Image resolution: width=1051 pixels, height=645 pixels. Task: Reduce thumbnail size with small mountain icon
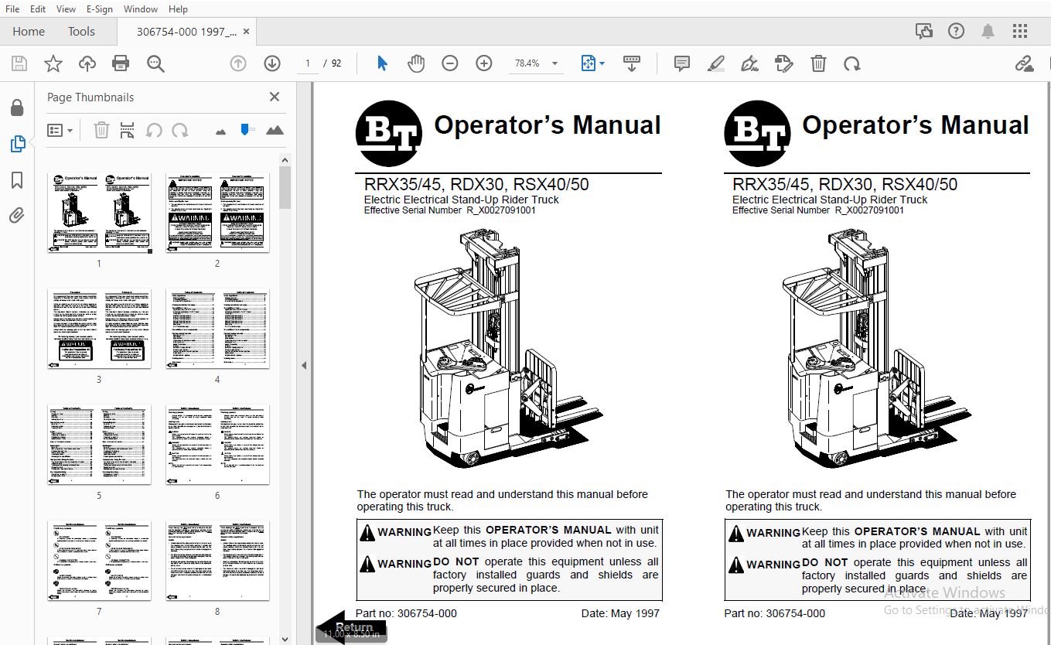(x=221, y=131)
